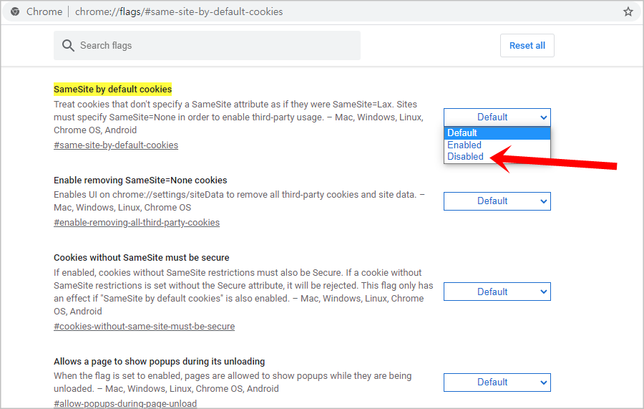The image size is (644, 409).
Task: Open the Enable removing SameSite=None cookies dropdown
Action: (x=497, y=201)
